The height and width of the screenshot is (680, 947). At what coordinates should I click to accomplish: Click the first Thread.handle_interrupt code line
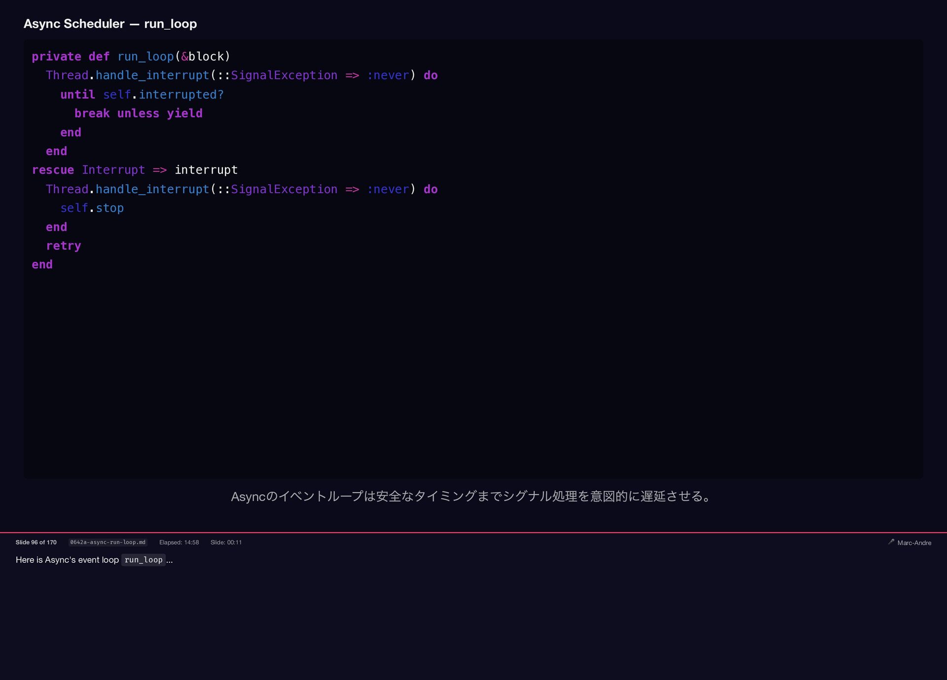click(x=241, y=75)
